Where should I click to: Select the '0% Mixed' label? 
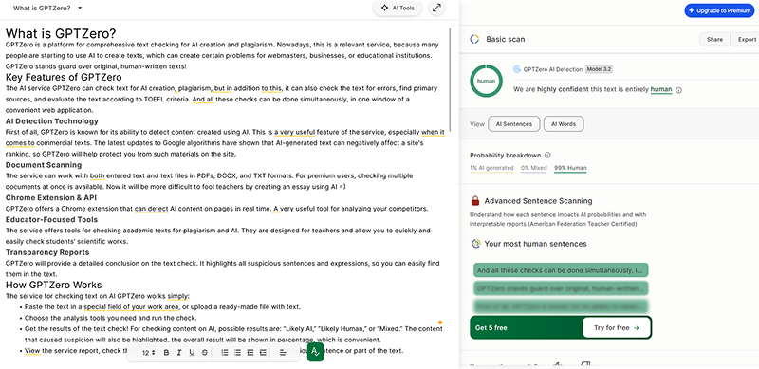(x=534, y=168)
